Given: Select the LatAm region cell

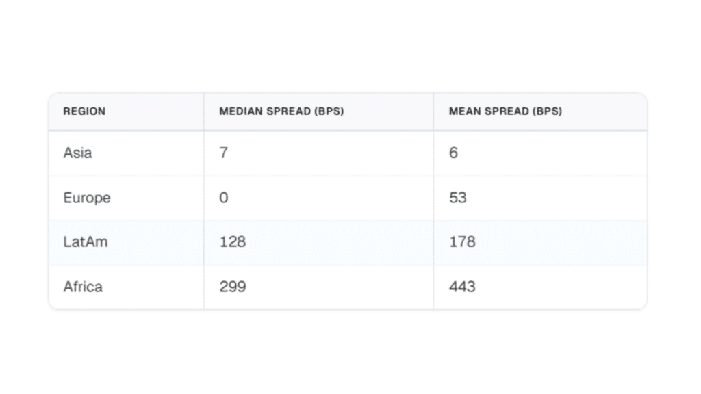Looking at the screenshot, I should click(86, 242).
